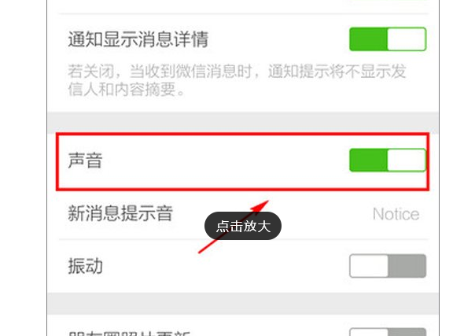Click the red arrow head annotation
Screen dimensions: 475x336
pos(260,205)
